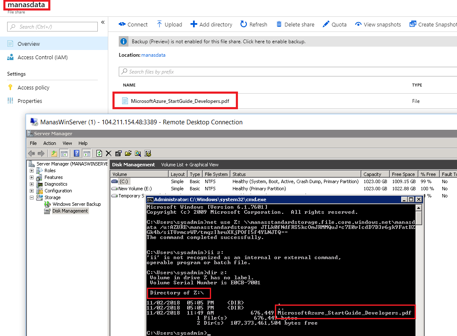Refresh the file share listing
The image size is (457, 336).
pos(253,24)
